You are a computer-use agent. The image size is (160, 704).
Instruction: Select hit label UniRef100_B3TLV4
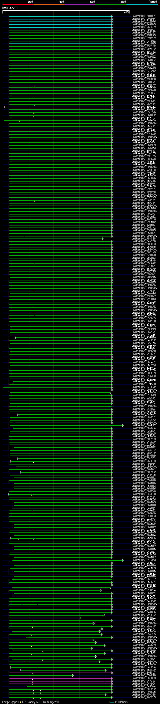[x=143, y=82]
